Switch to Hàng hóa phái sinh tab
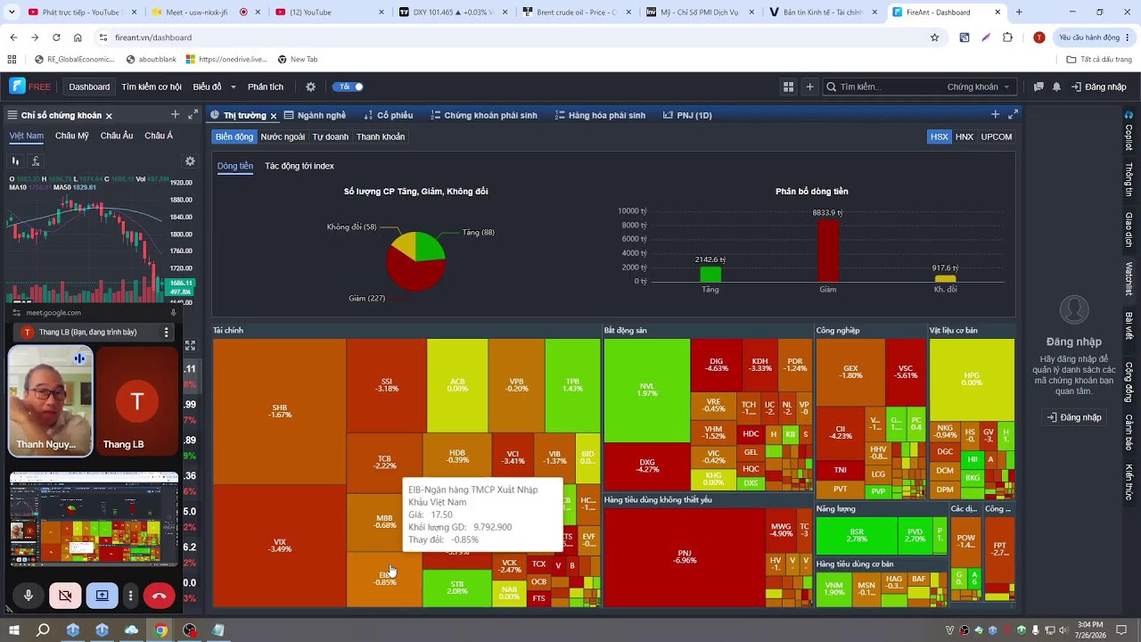 (x=600, y=115)
